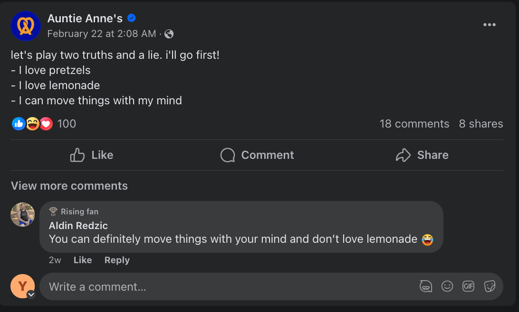Click the laughing haha reaction icon
Screen dimensions: 519x312
click(32, 124)
